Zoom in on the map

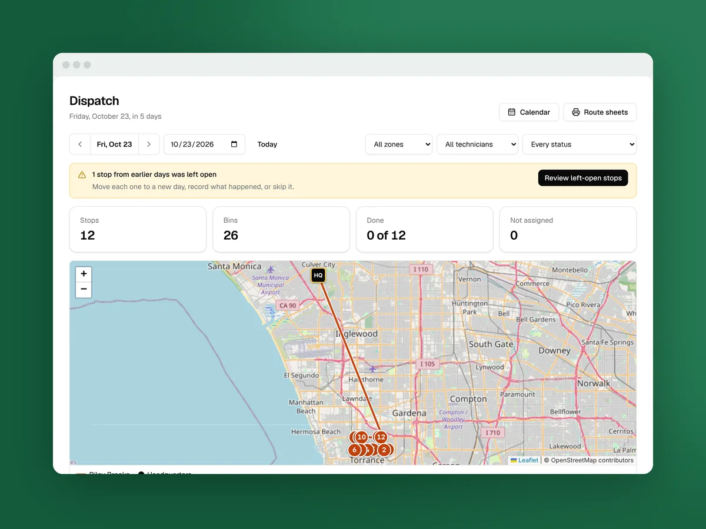coord(84,274)
